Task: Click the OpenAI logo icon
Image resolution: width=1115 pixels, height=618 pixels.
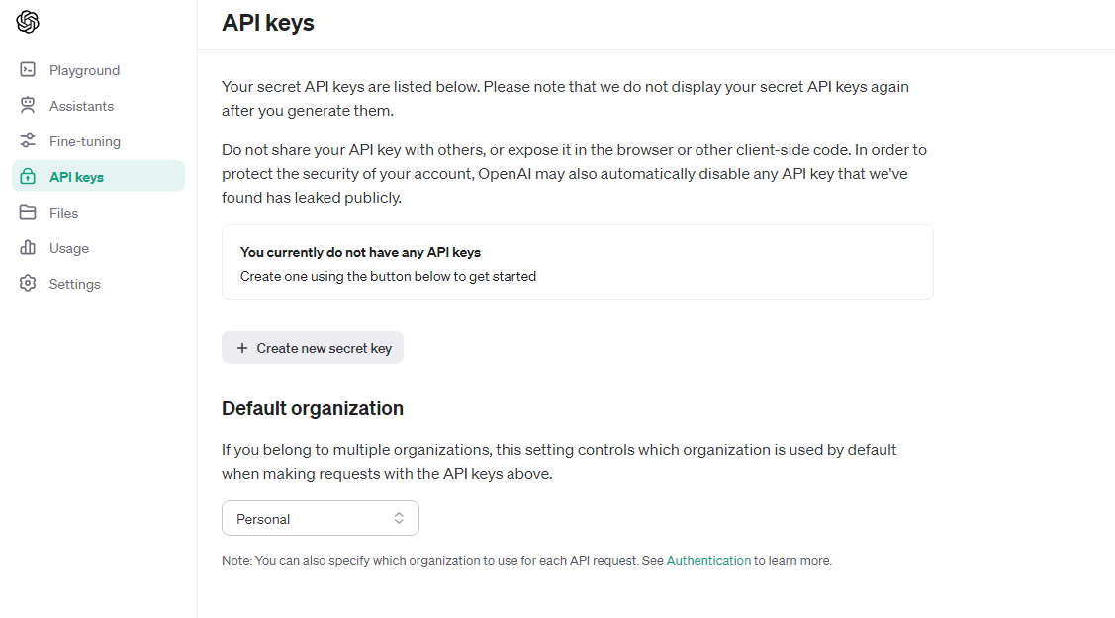Action: coord(28,22)
